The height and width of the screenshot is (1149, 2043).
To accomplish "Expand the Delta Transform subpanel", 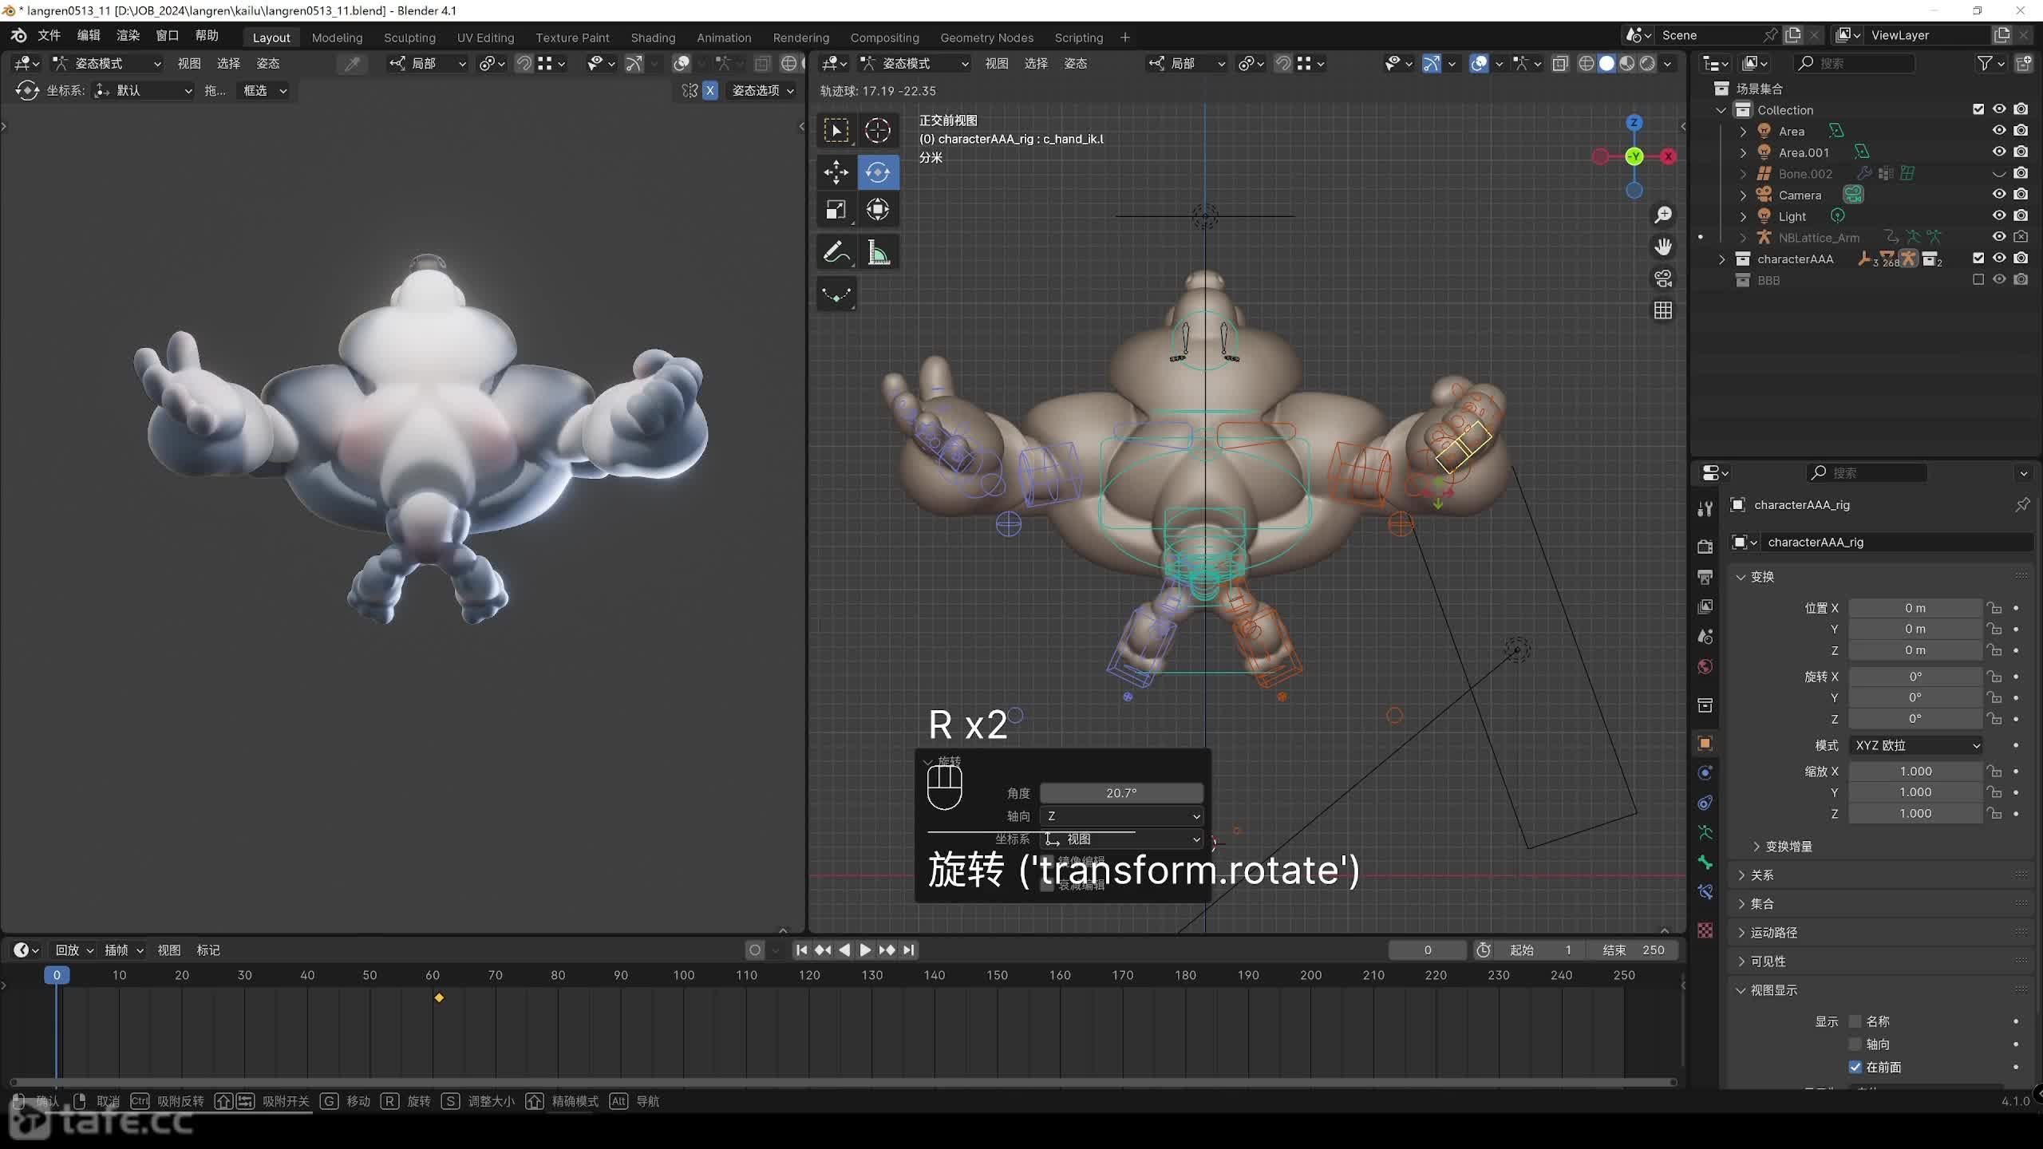I will coord(1788,847).
